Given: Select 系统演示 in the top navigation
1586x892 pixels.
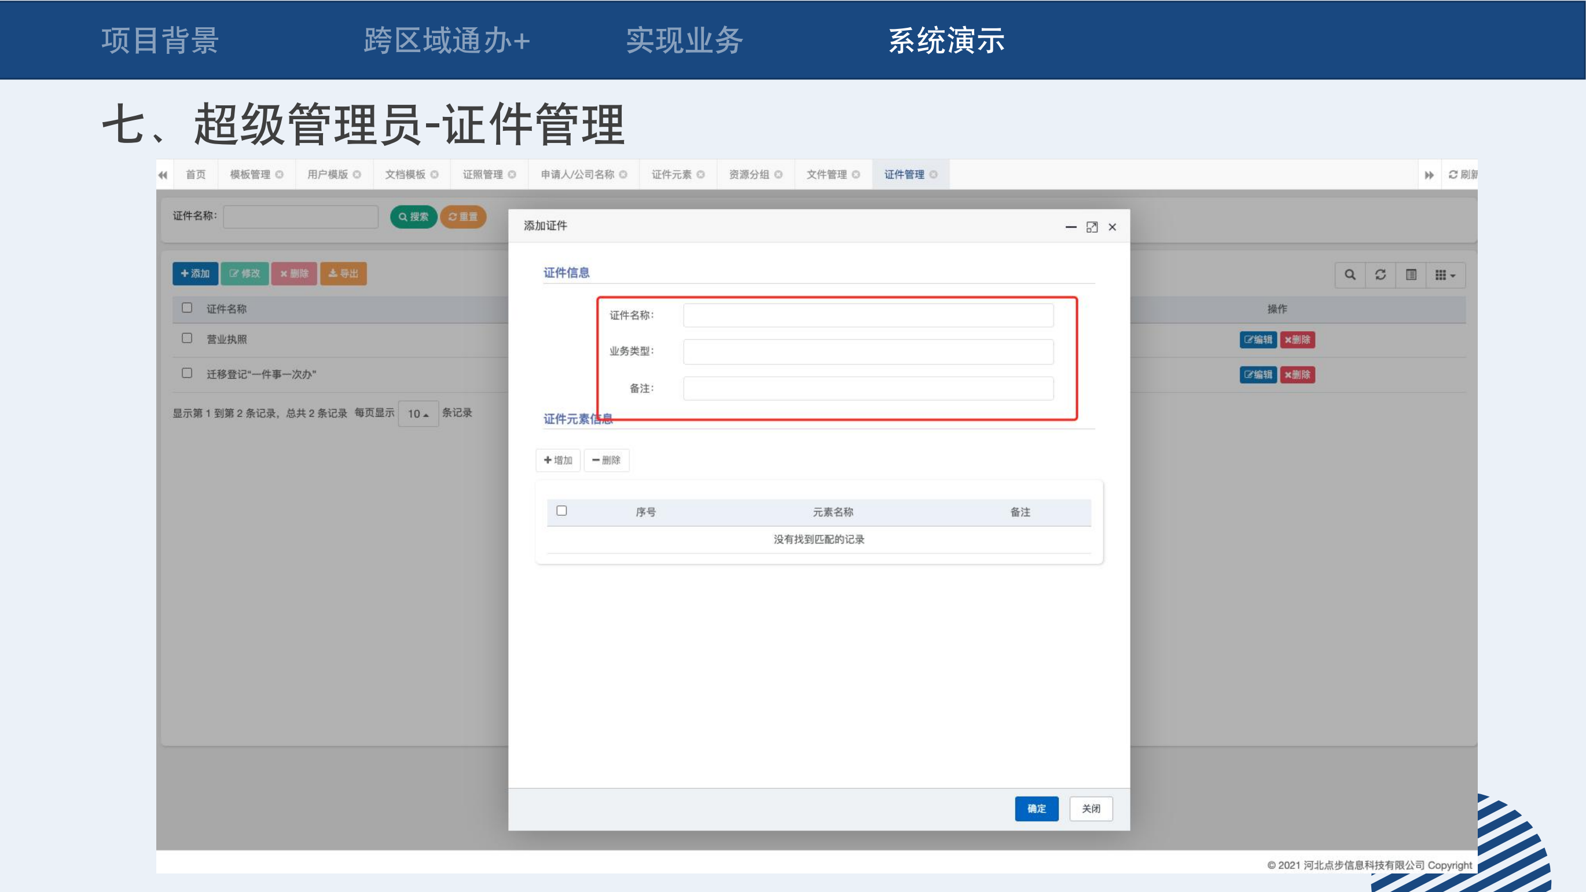Looking at the screenshot, I should click(946, 41).
